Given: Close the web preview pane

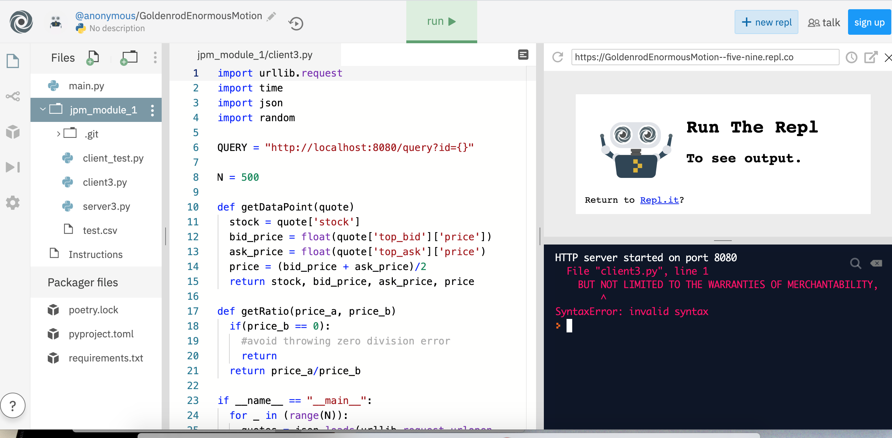Looking at the screenshot, I should pos(888,57).
